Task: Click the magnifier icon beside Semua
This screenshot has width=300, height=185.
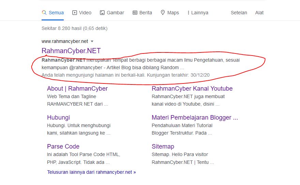Action: click(44, 13)
